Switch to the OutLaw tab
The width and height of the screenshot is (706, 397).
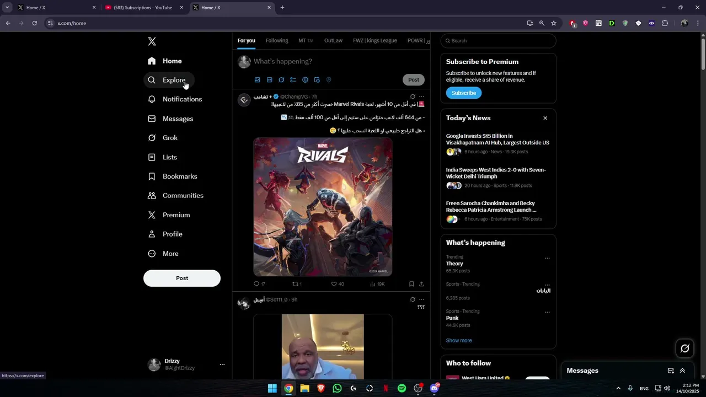(333, 40)
